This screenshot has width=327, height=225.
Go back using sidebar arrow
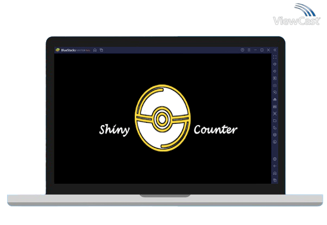tap(275, 166)
